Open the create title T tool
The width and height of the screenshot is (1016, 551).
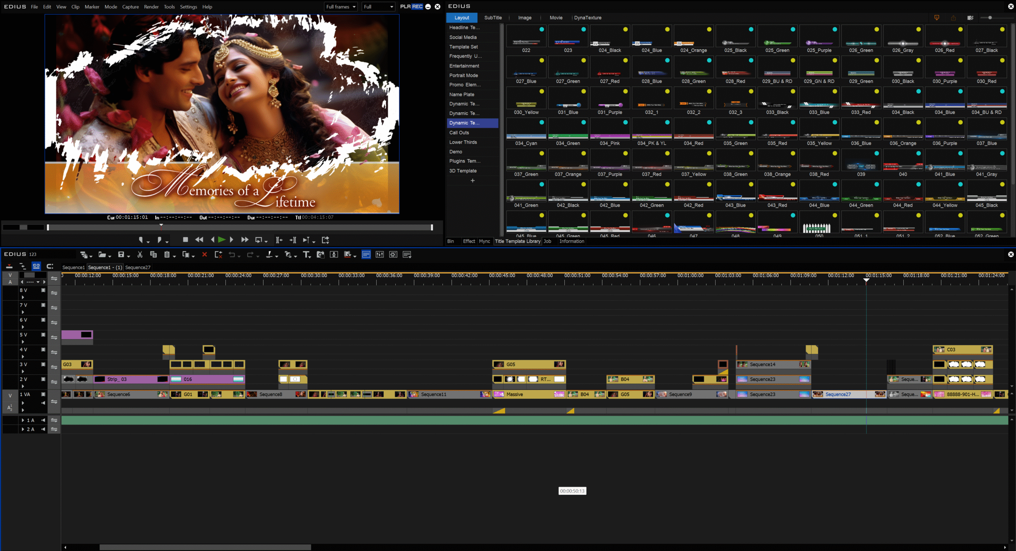(x=306, y=255)
